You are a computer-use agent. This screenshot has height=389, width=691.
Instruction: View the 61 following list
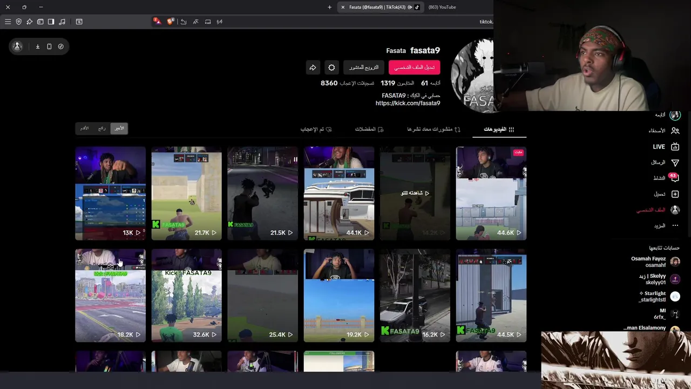[431, 83]
